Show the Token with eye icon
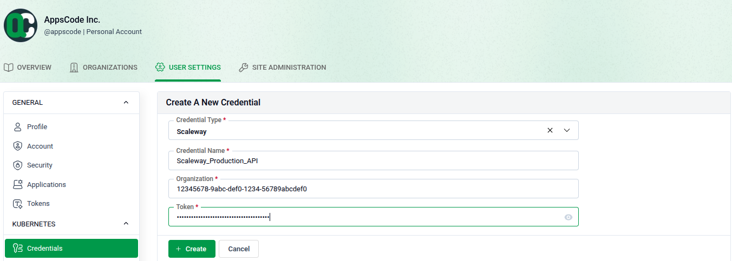 pos(568,217)
